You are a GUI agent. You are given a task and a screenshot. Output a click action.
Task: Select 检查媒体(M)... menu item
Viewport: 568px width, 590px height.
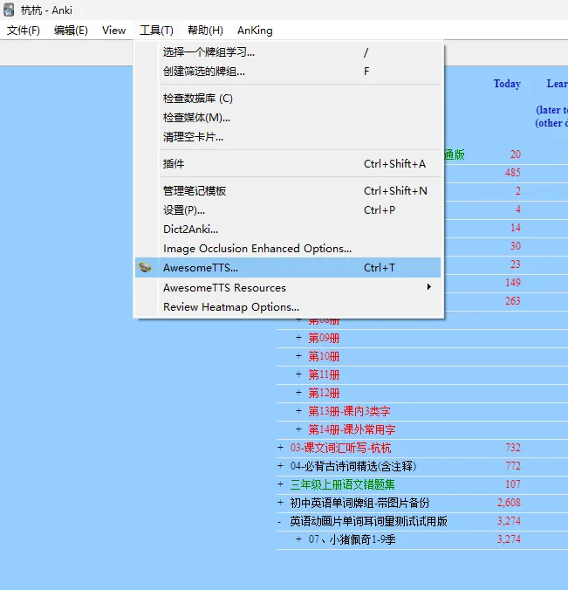[x=288, y=118]
